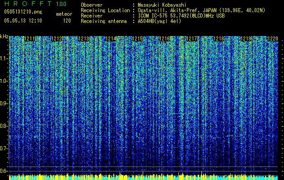284x180 pixels.
Task: Click the 1215 time marker
Action: tap(137, 39)
